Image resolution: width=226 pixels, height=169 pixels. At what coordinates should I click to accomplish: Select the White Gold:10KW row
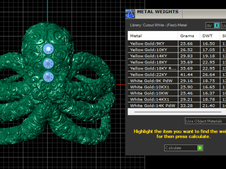(177, 93)
